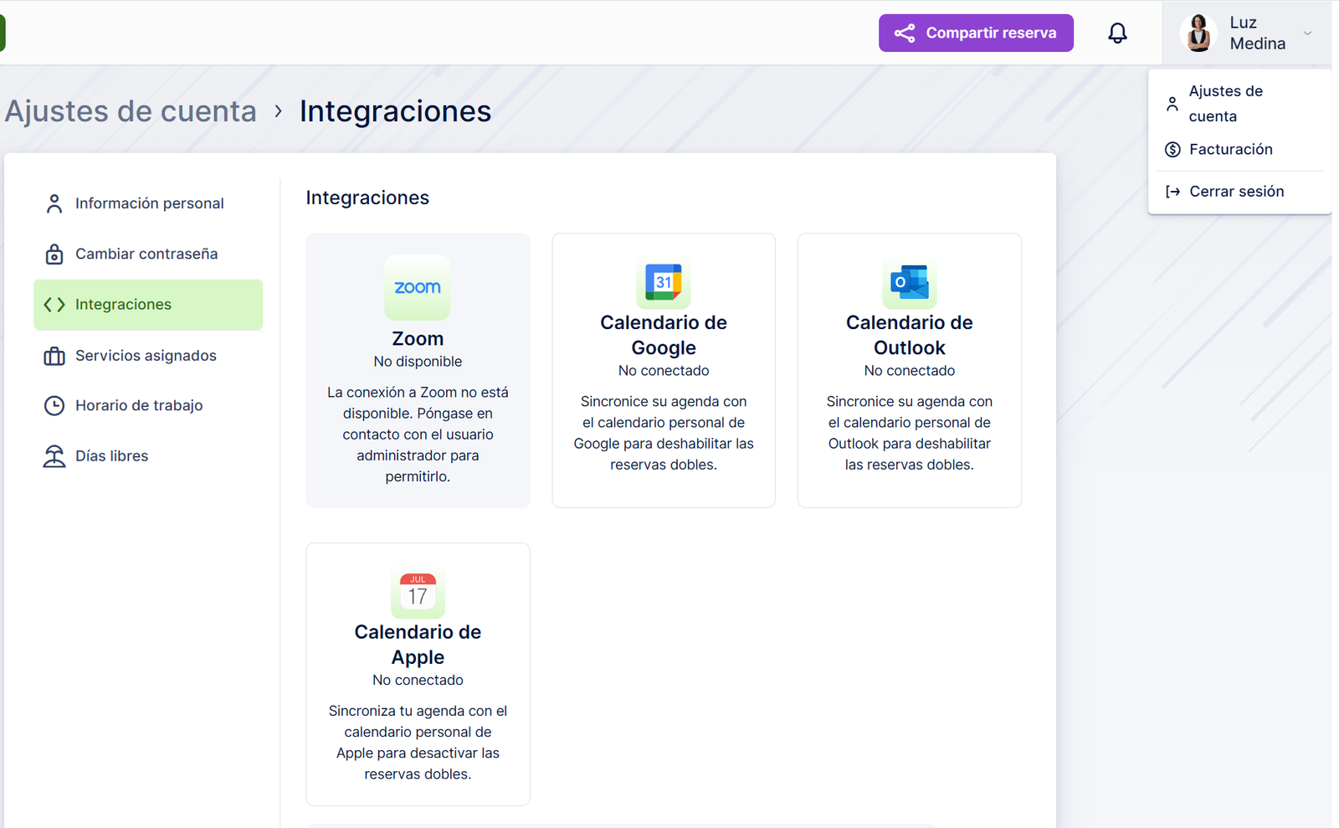The height and width of the screenshot is (828, 1339).
Task: Navigate to Días libres section
Action: 111,456
